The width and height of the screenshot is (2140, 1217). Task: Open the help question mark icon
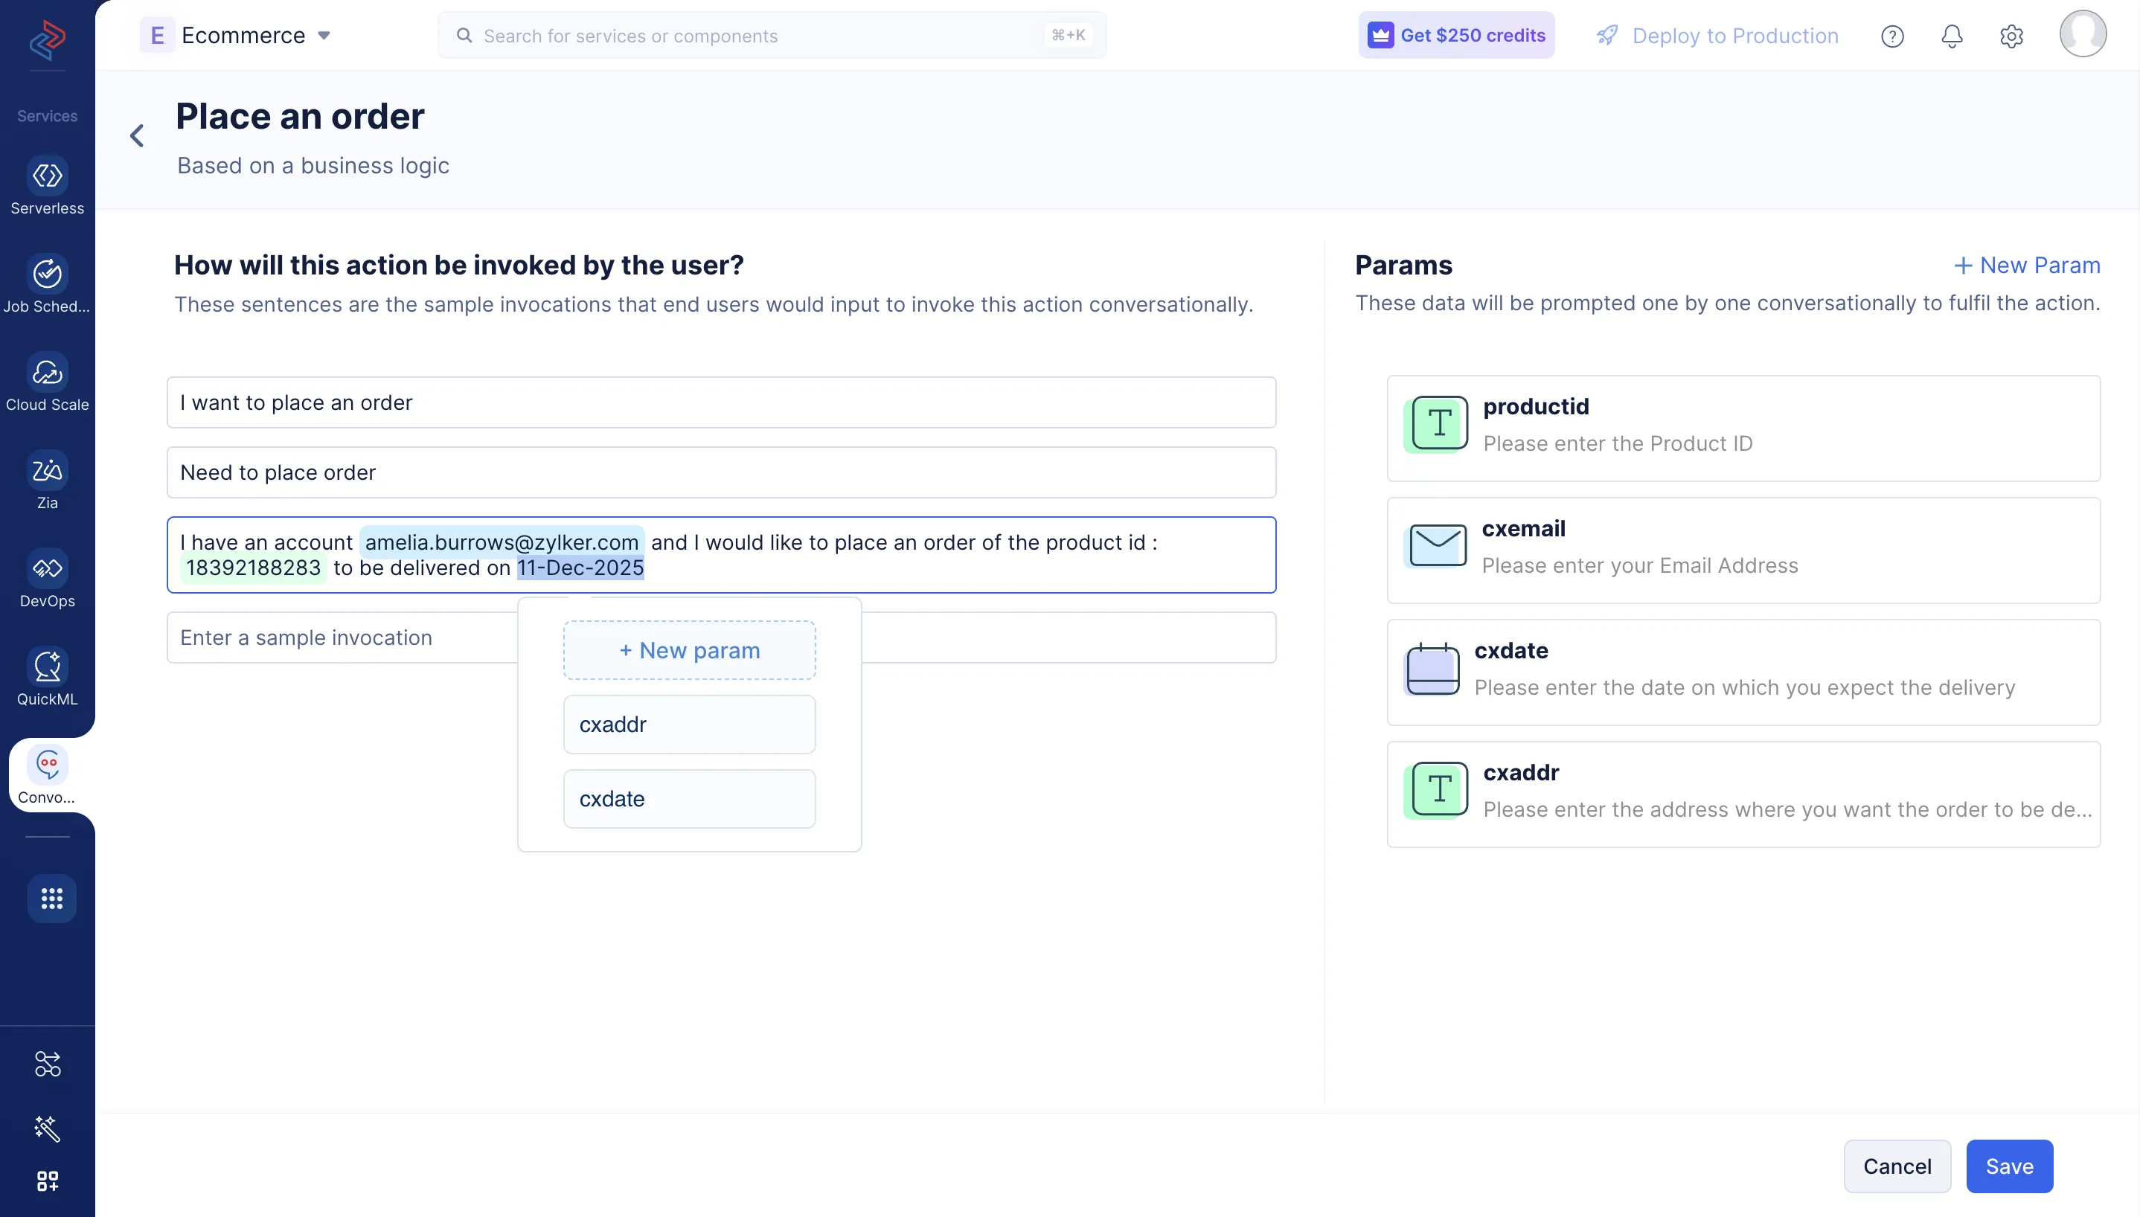[1891, 36]
